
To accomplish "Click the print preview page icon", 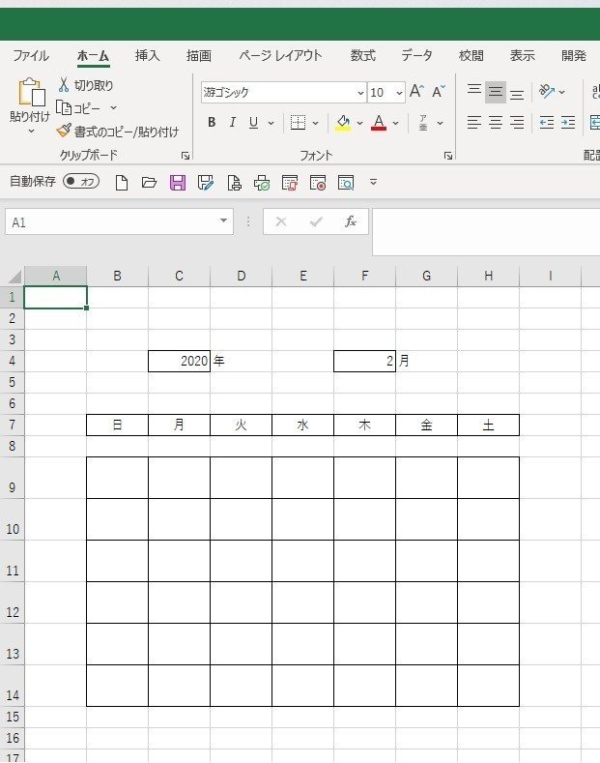I will tap(234, 183).
